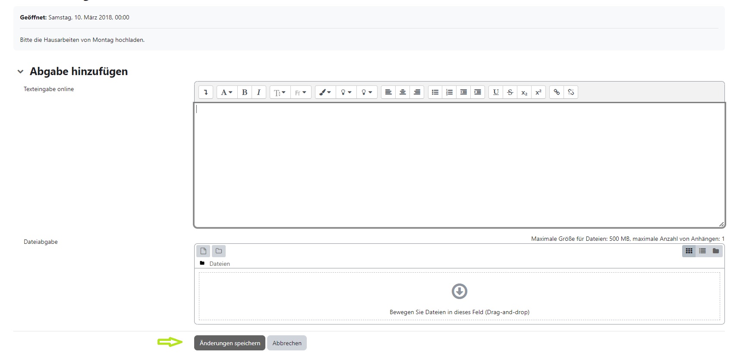Click the add file icon in Dateiabgabe
Image resolution: width=740 pixels, height=356 pixels.
click(203, 251)
